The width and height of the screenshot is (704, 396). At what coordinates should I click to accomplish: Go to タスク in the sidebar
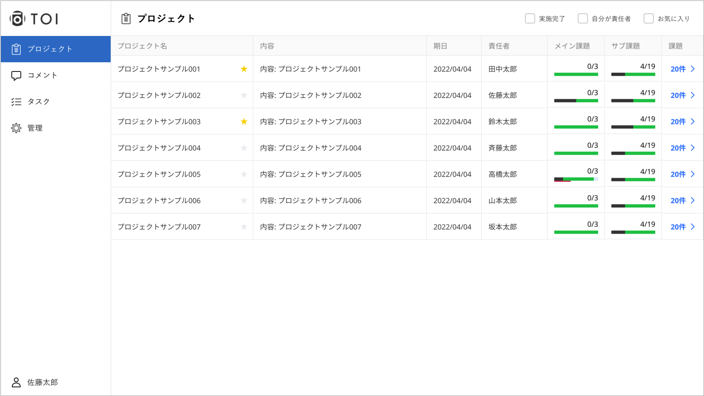[x=39, y=102]
